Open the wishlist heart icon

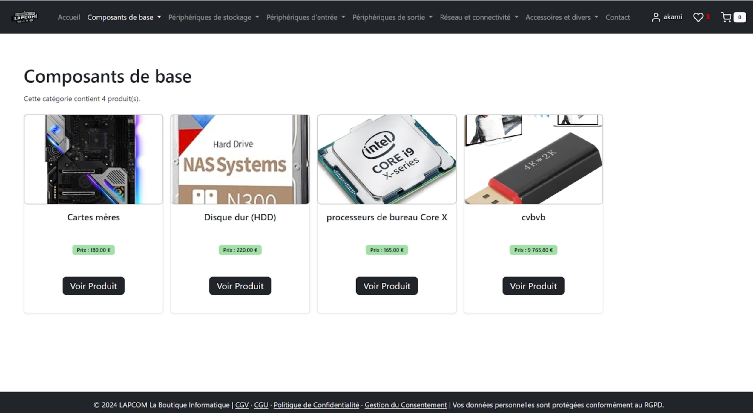pos(698,17)
